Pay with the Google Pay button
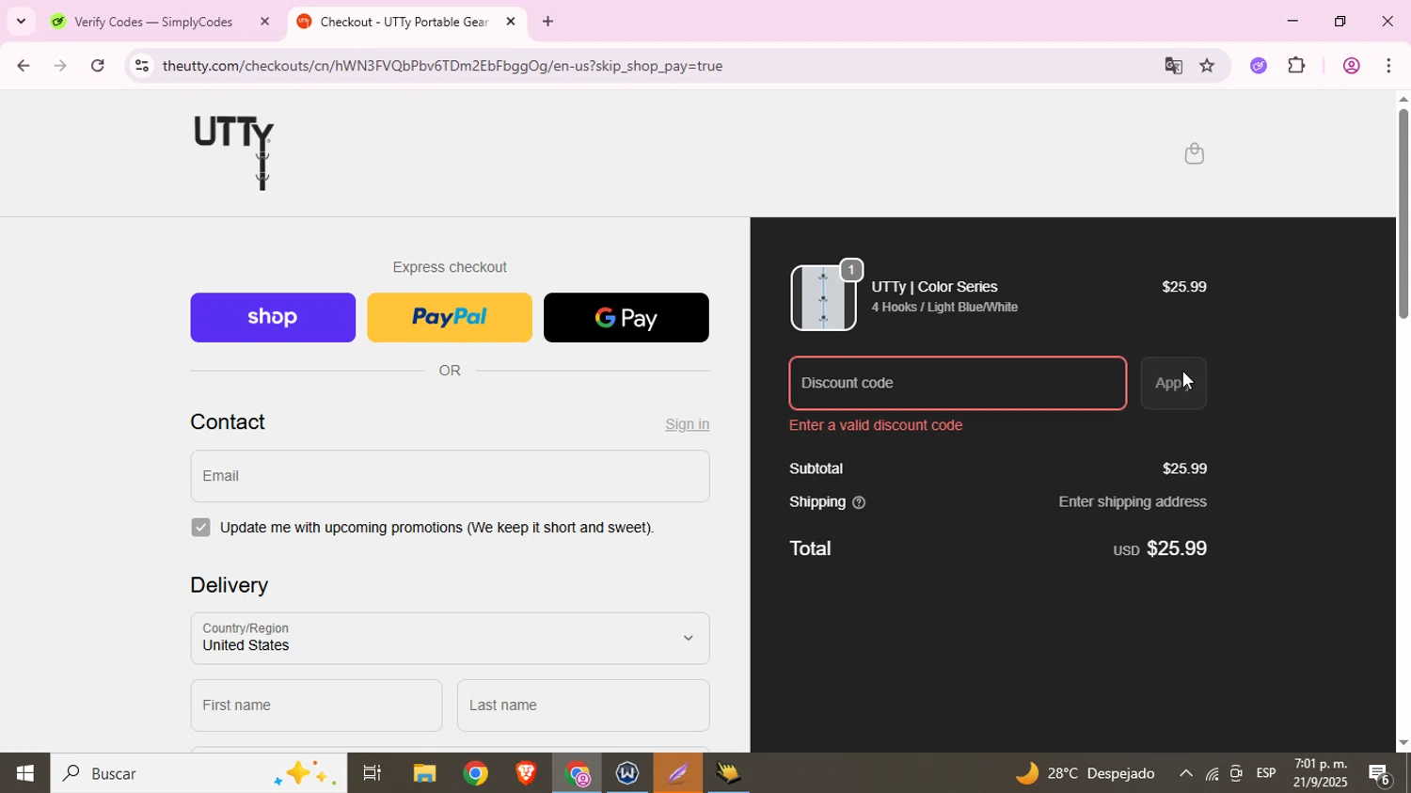This screenshot has width=1411, height=793. click(x=626, y=318)
